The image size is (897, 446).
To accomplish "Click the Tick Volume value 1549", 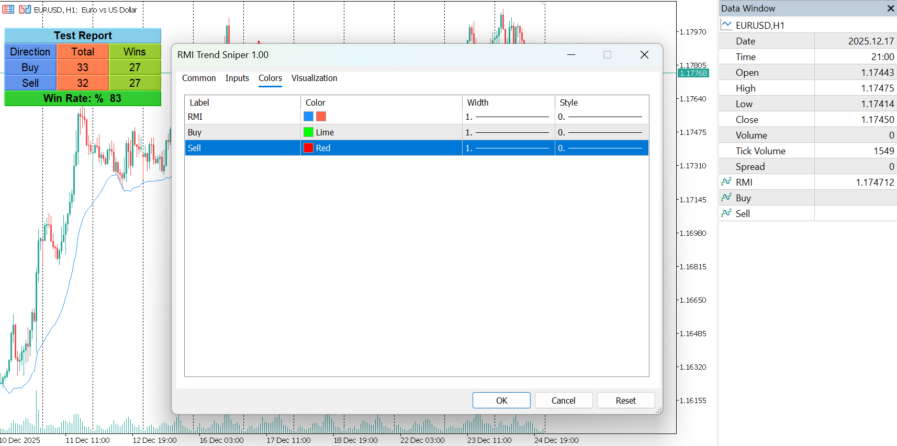I will [x=883, y=151].
